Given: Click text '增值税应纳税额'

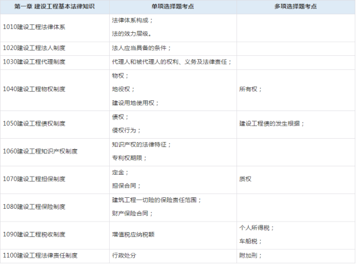Looking at the screenshot, I should pos(133,234).
